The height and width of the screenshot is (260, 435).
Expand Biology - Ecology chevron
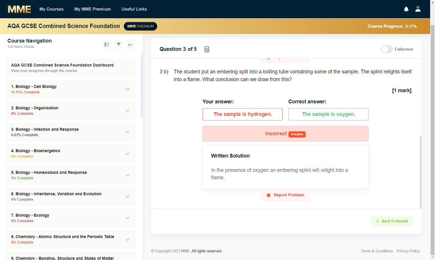click(x=128, y=218)
